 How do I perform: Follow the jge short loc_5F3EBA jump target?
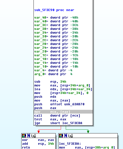(x=72, y=123)
